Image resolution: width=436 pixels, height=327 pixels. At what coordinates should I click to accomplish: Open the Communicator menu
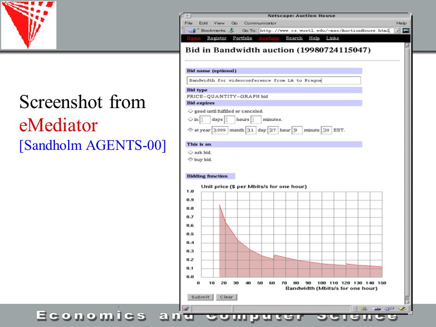[x=260, y=23]
